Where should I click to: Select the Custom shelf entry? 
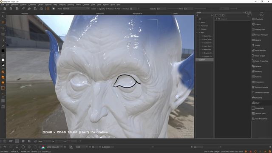[x=205, y=59]
